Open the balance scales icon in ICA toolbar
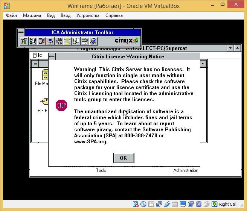Screen dimensions: 247x211 coord(67,41)
